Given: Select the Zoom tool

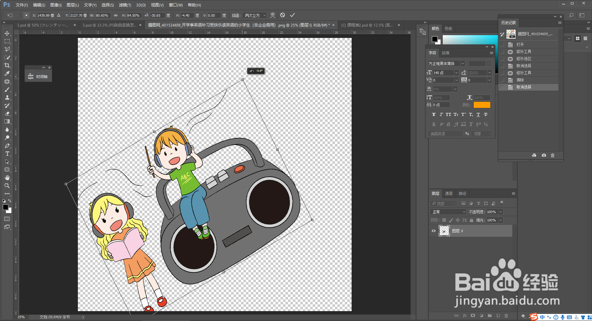Looking at the screenshot, I should click(x=7, y=186).
